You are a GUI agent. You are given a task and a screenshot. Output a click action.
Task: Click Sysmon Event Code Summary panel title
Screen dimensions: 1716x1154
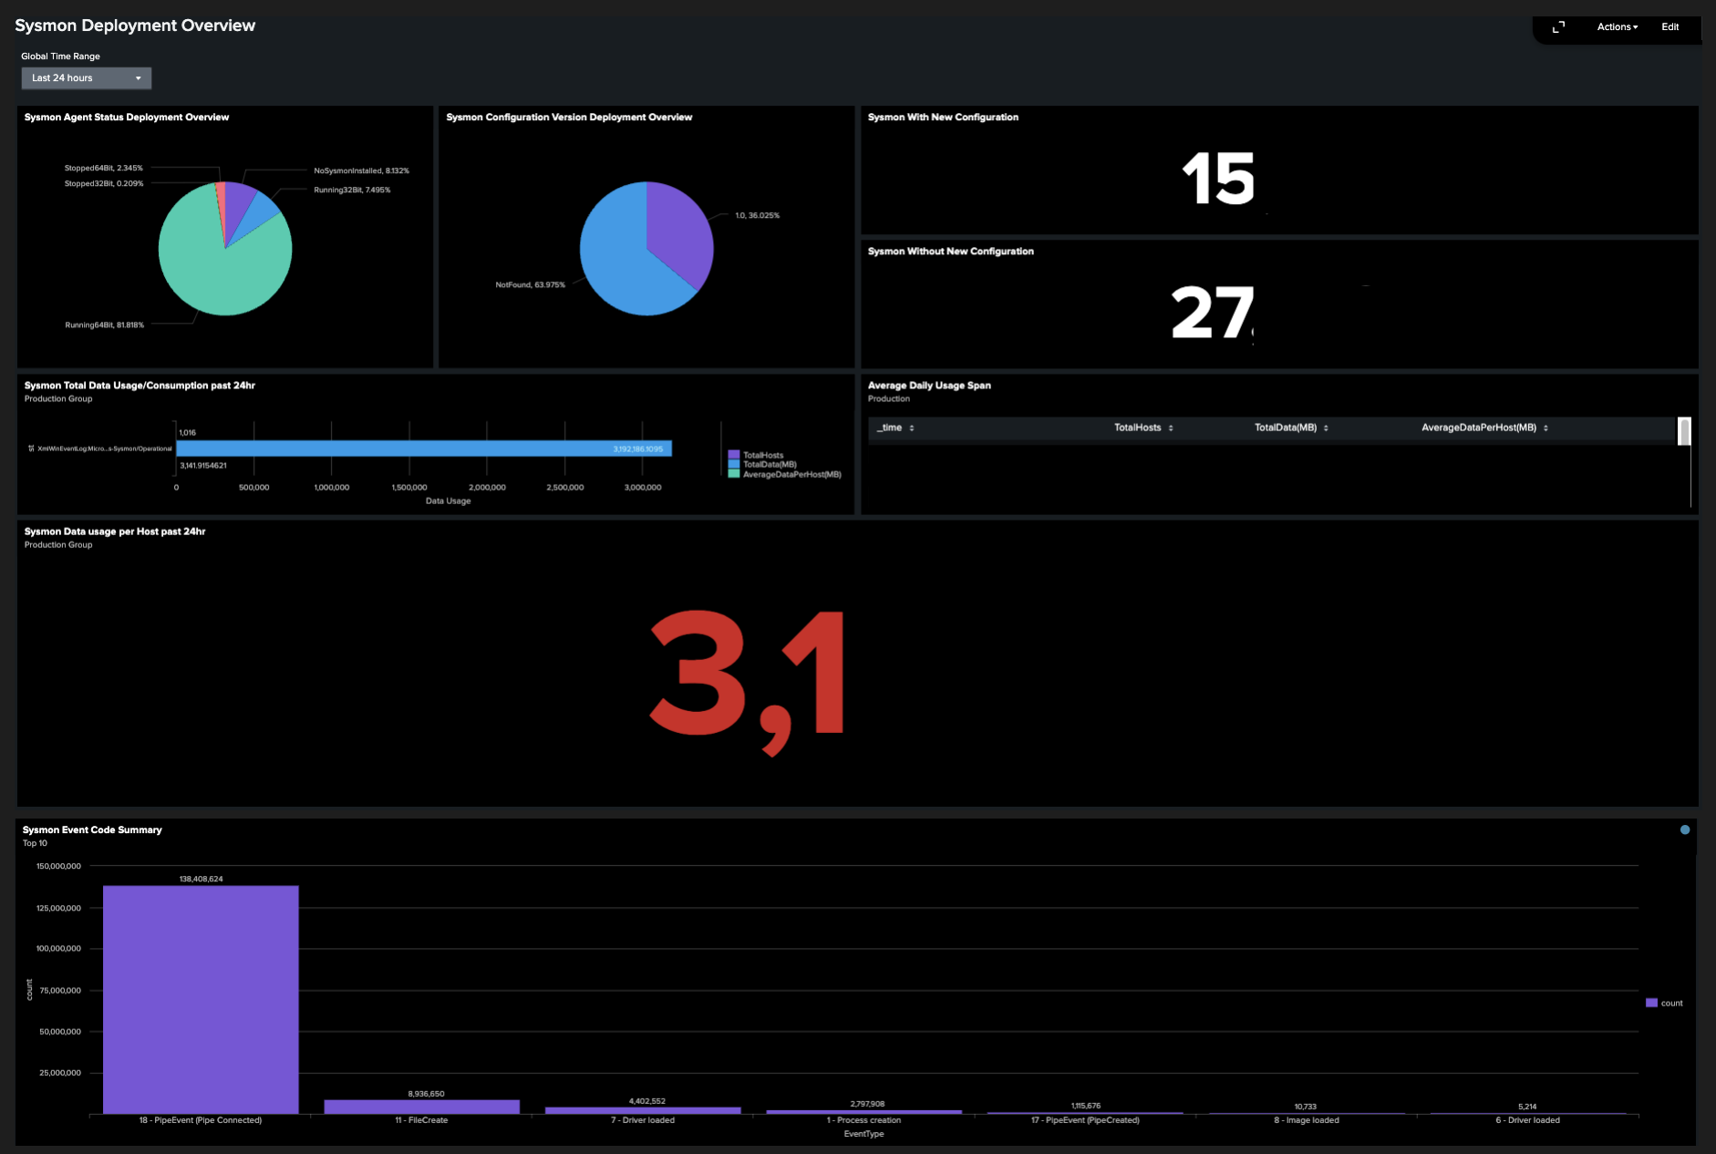pyautogui.click(x=92, y=829)
